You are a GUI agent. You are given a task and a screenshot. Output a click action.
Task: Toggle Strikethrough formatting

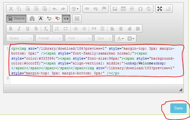point(36,29)
